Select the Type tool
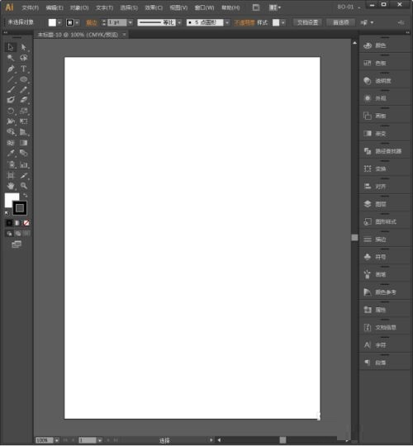This screenshot has width=413, height=446. coord(24,69)
